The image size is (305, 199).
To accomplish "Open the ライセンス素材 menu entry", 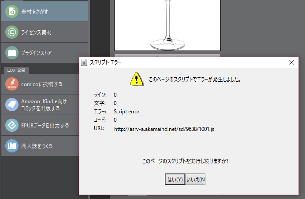I will (x=45, y=32).
